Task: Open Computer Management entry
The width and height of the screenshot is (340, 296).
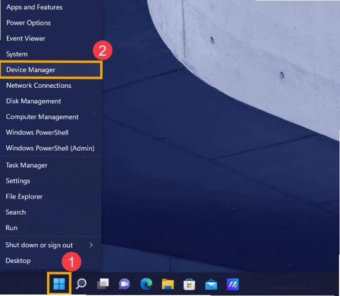Action: click(51, 117)
